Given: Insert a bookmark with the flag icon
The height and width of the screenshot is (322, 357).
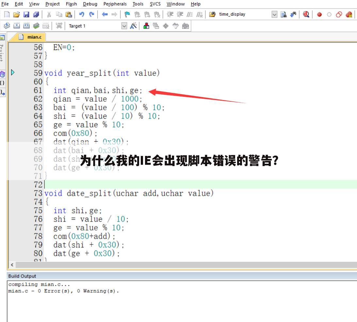Looking at the screenshot, I should click(x=127, y=15).
